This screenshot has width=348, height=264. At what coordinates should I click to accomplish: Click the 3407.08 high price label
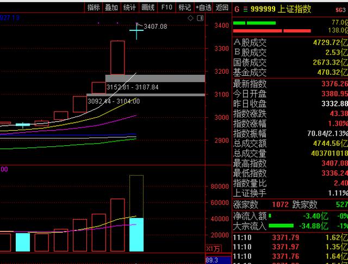(x=156, y=27)
